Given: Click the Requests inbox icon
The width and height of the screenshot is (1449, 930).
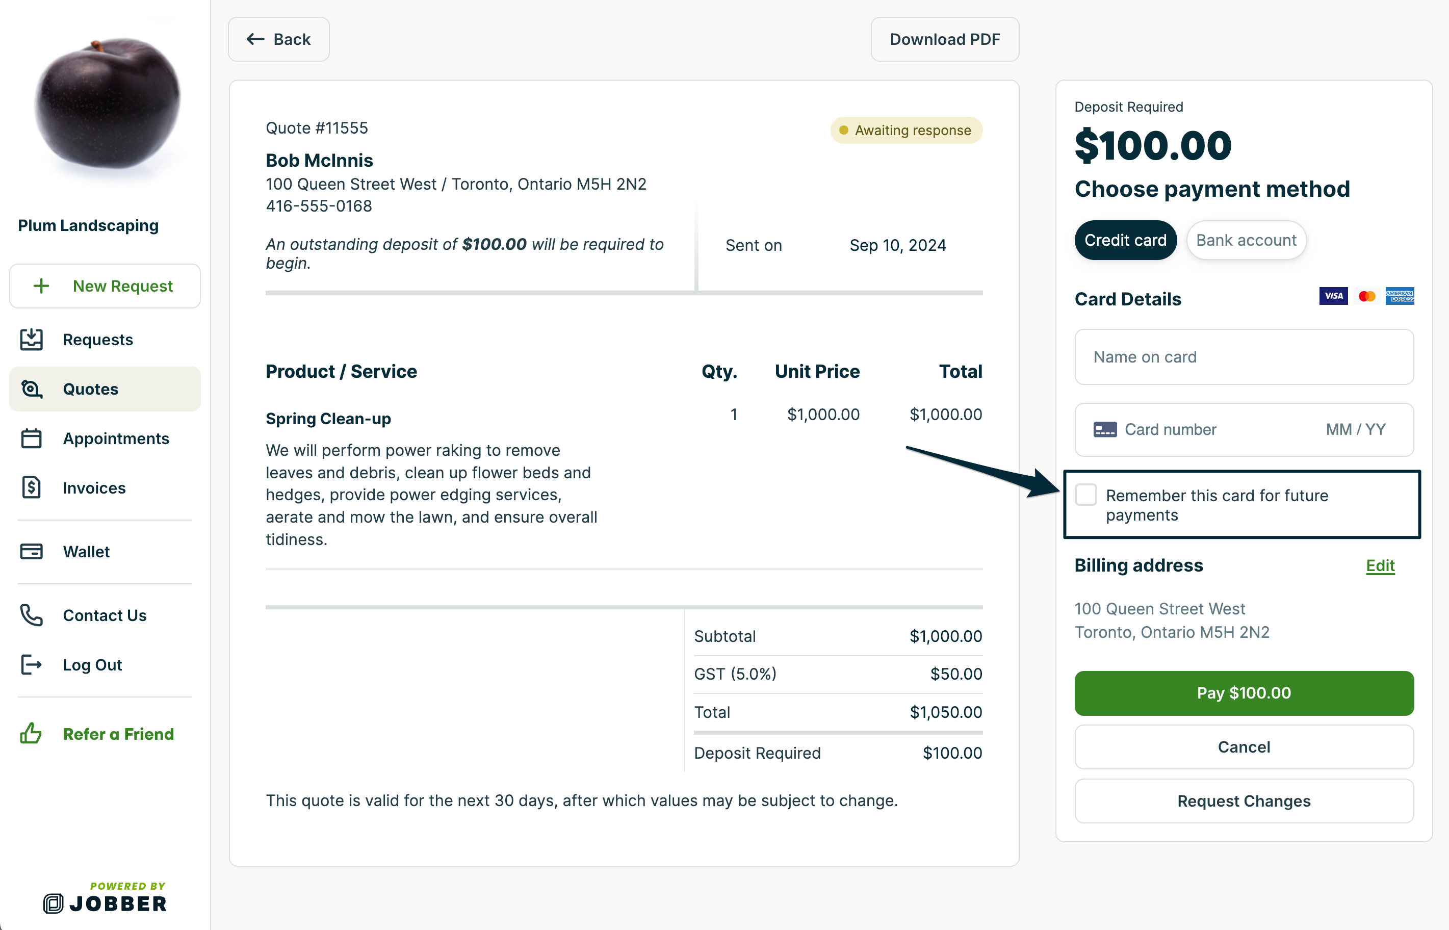Looking at the screenshot, I should coord(32,340).
